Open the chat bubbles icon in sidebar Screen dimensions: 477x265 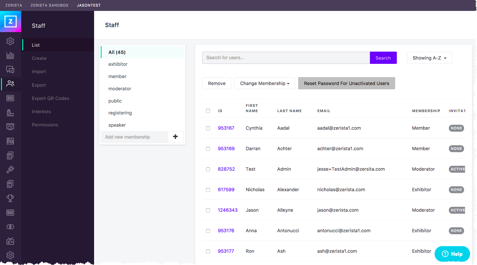10,69
